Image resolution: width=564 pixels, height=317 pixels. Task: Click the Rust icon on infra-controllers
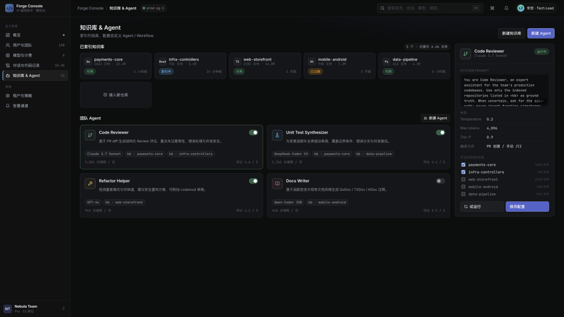[162, 62]
